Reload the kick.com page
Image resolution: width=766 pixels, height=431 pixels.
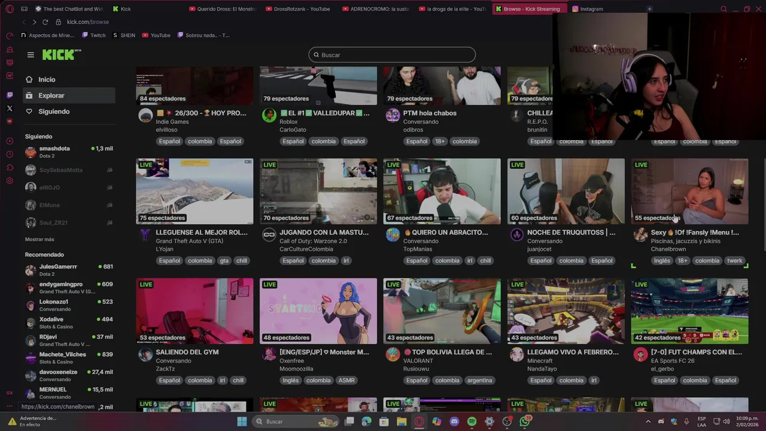[45, 22]
